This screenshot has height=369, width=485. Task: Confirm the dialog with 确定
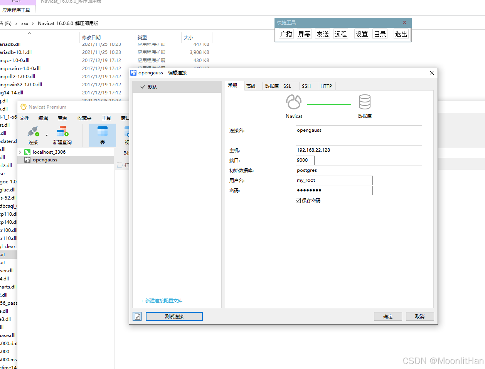coord(387,316)
